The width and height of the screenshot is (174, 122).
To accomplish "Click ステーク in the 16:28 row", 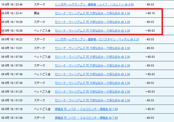I will click(x=39, y=22).
